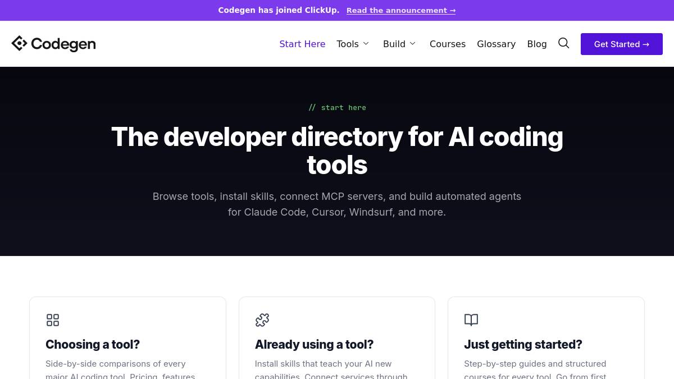Click the Get Started button
This screenshot has width=674, height=379.
622,44
